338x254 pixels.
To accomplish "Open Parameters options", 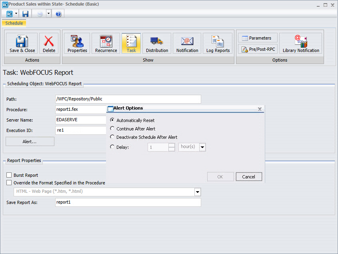I will (x=258, y=38).
